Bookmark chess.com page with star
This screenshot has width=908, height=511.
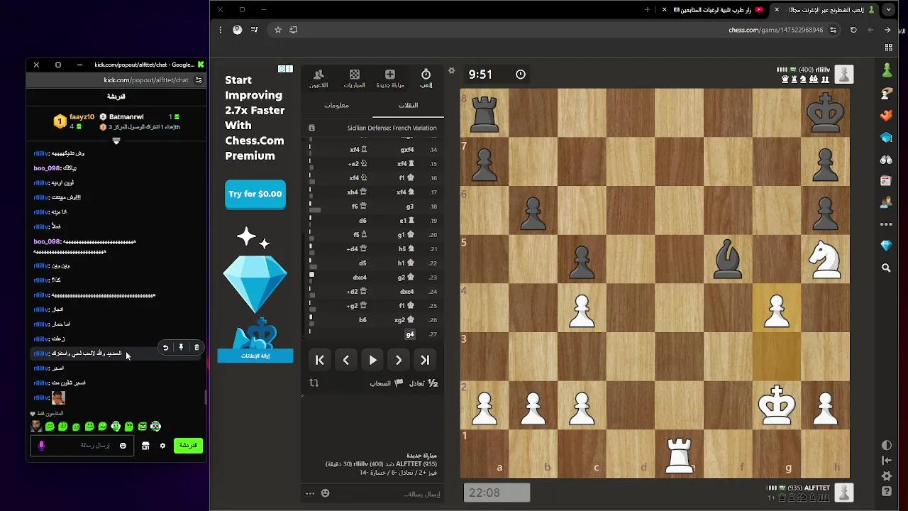coord(278,30)
